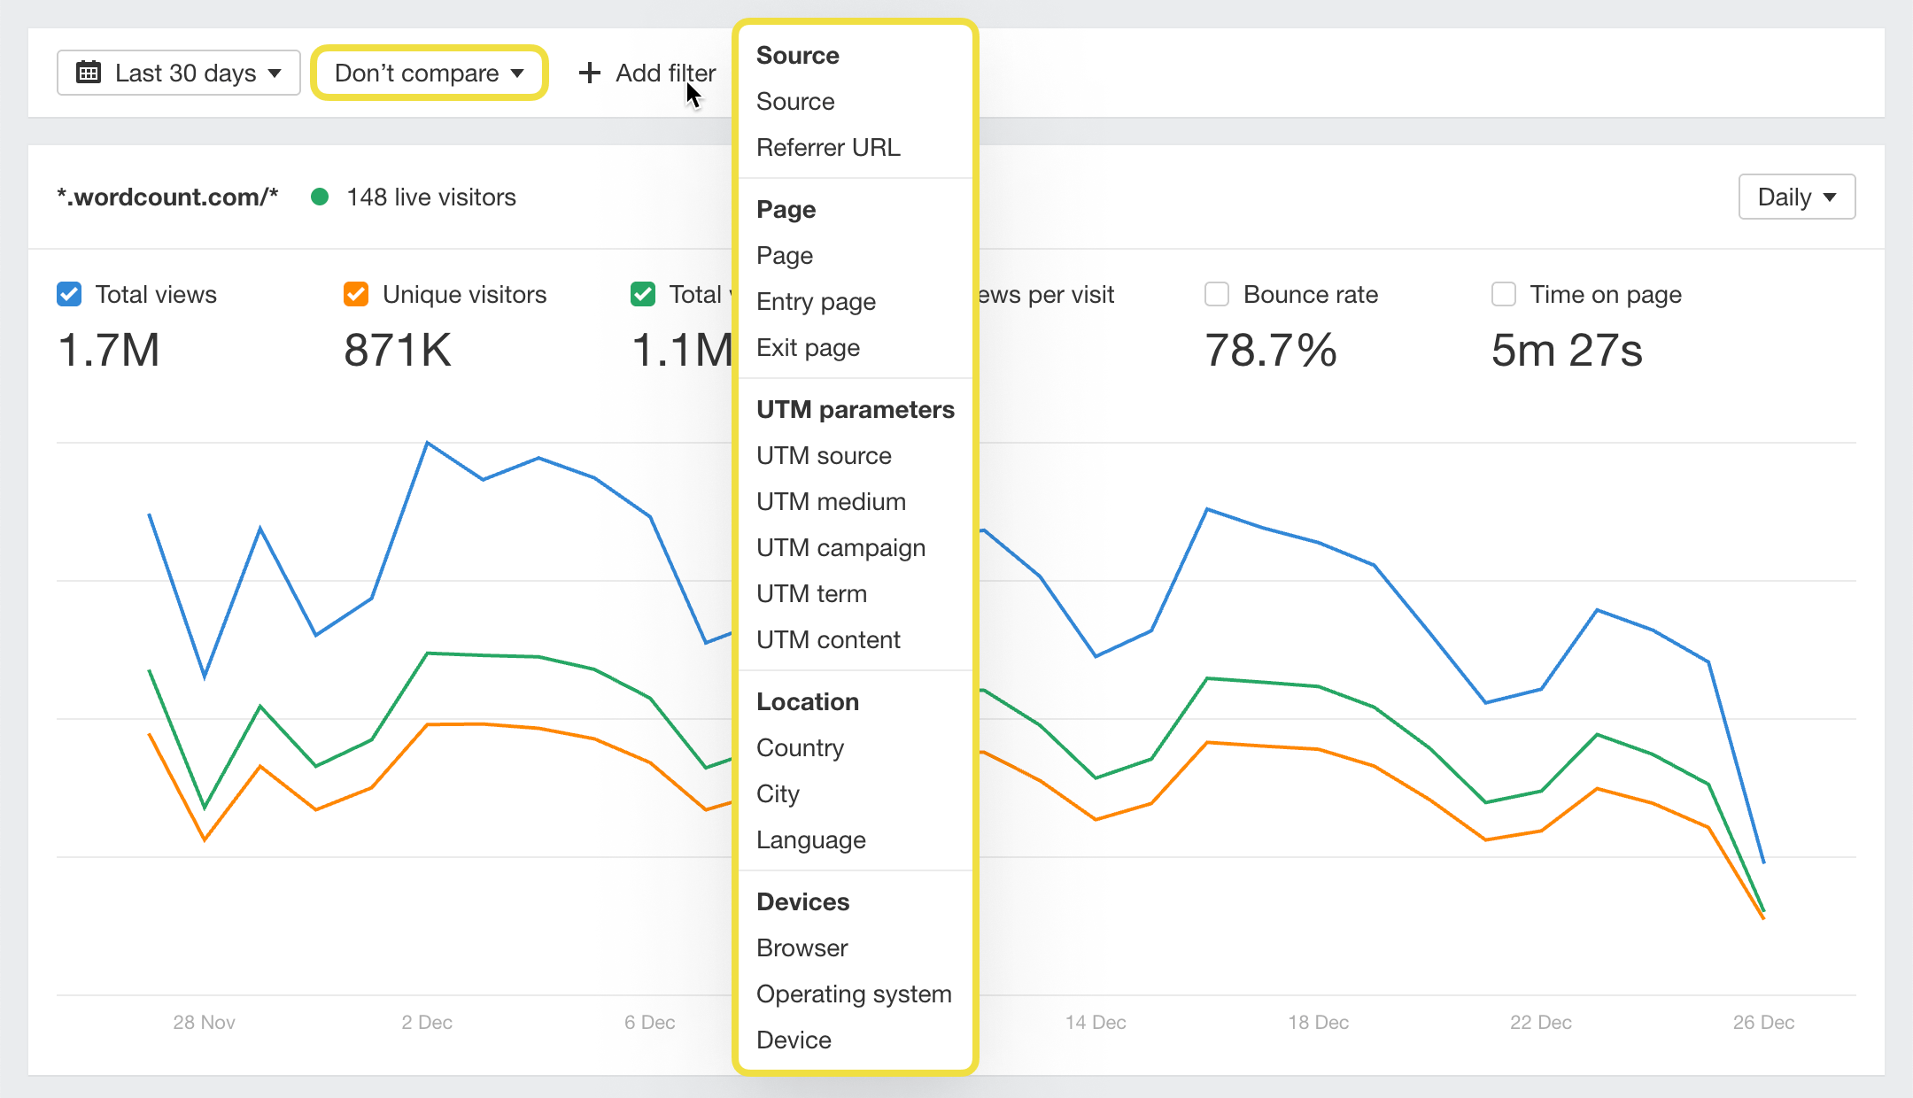Enable the Bounce rate checkbox
The width and height of the screenshot is (1913, 1098).
pyautogui.click(x=1217, y=294)
